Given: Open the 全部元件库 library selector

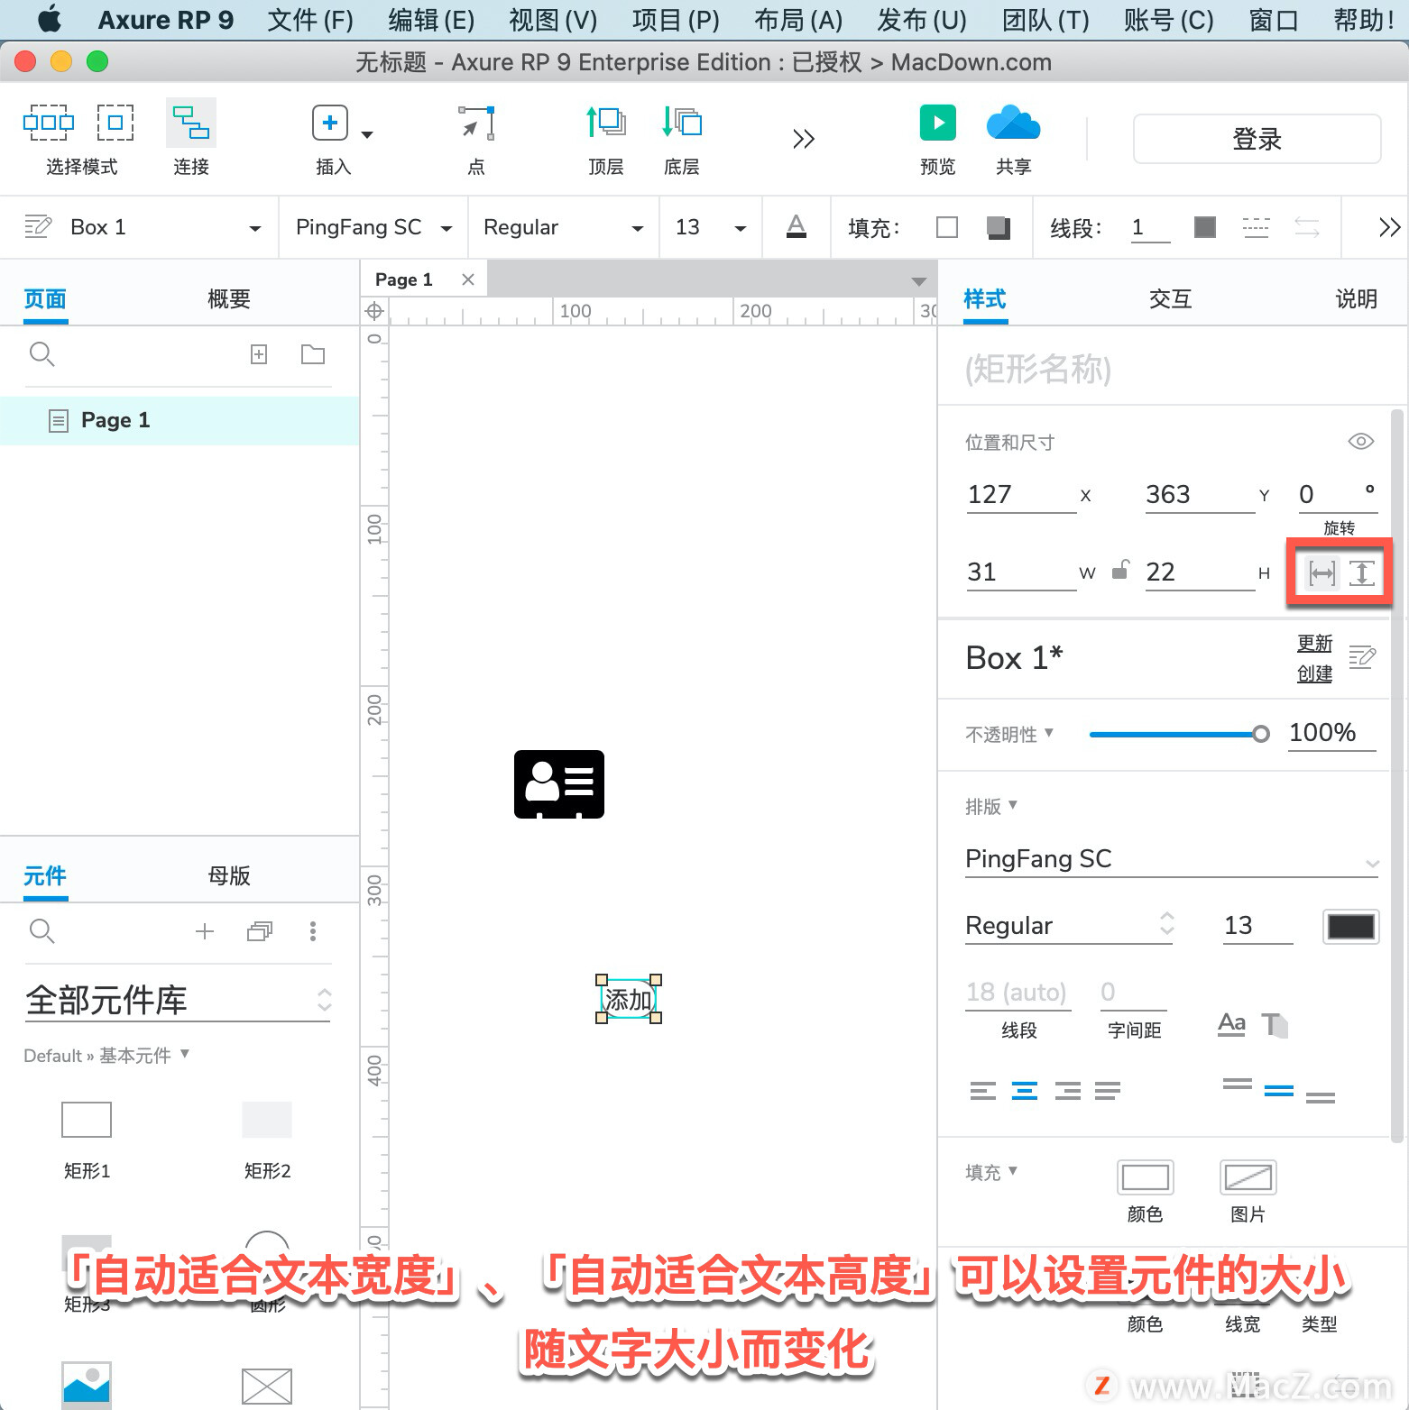Looking at the screenshot, I should (x=178, y=1001).
